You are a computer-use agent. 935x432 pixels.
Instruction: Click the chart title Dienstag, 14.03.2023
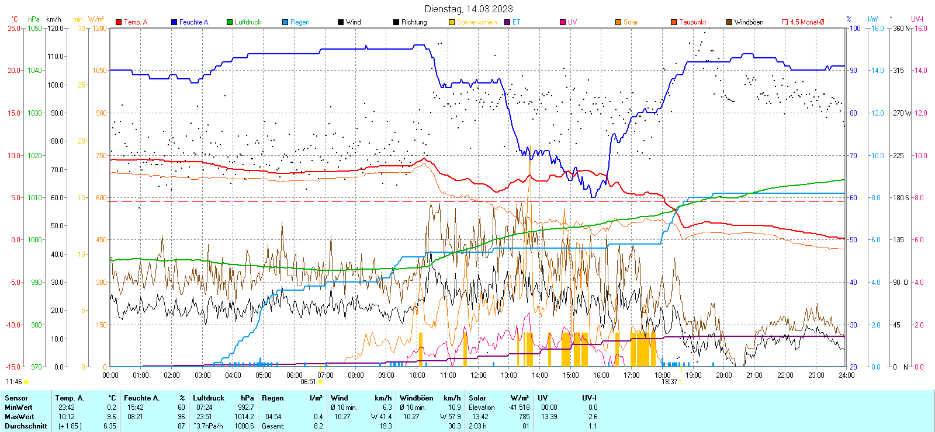click(469, 9)
